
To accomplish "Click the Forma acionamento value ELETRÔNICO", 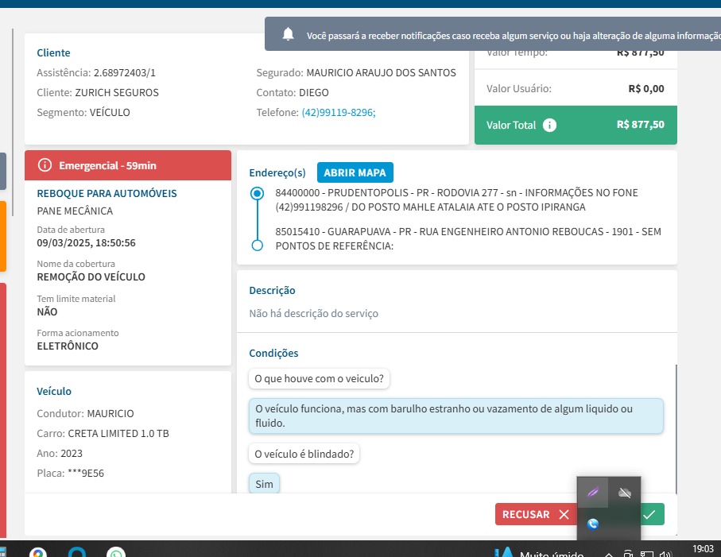I will 68,346.
